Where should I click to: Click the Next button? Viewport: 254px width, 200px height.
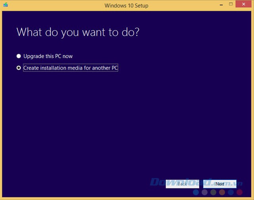(x=219, y=184)
